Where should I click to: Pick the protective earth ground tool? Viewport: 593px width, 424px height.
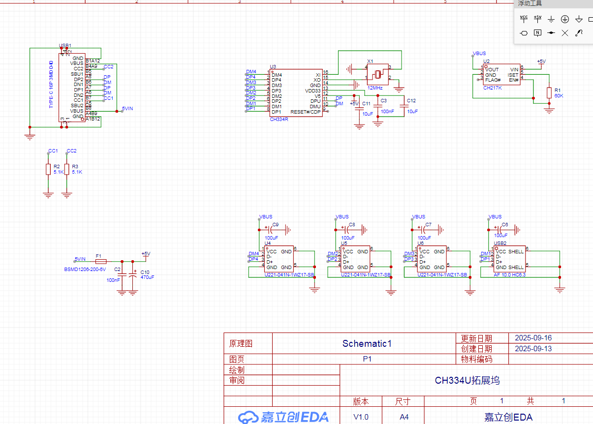pyautogui.click(x=565, y=19)
